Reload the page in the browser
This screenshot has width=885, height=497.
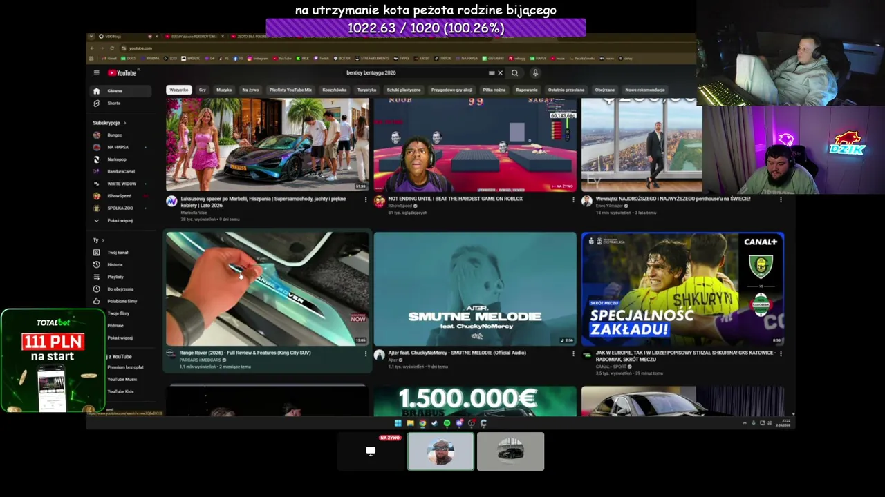pos(112,48)
